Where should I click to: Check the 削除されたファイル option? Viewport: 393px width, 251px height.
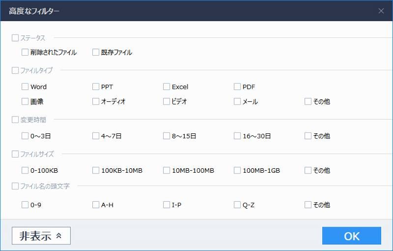tap(25, 52)
